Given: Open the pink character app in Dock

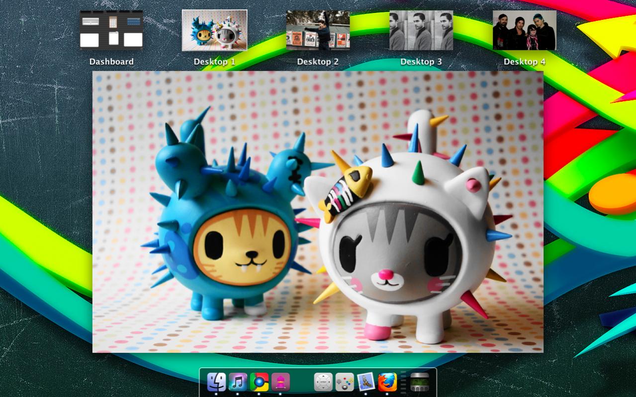Looking at the screenshot, I should tap(280, 382).
